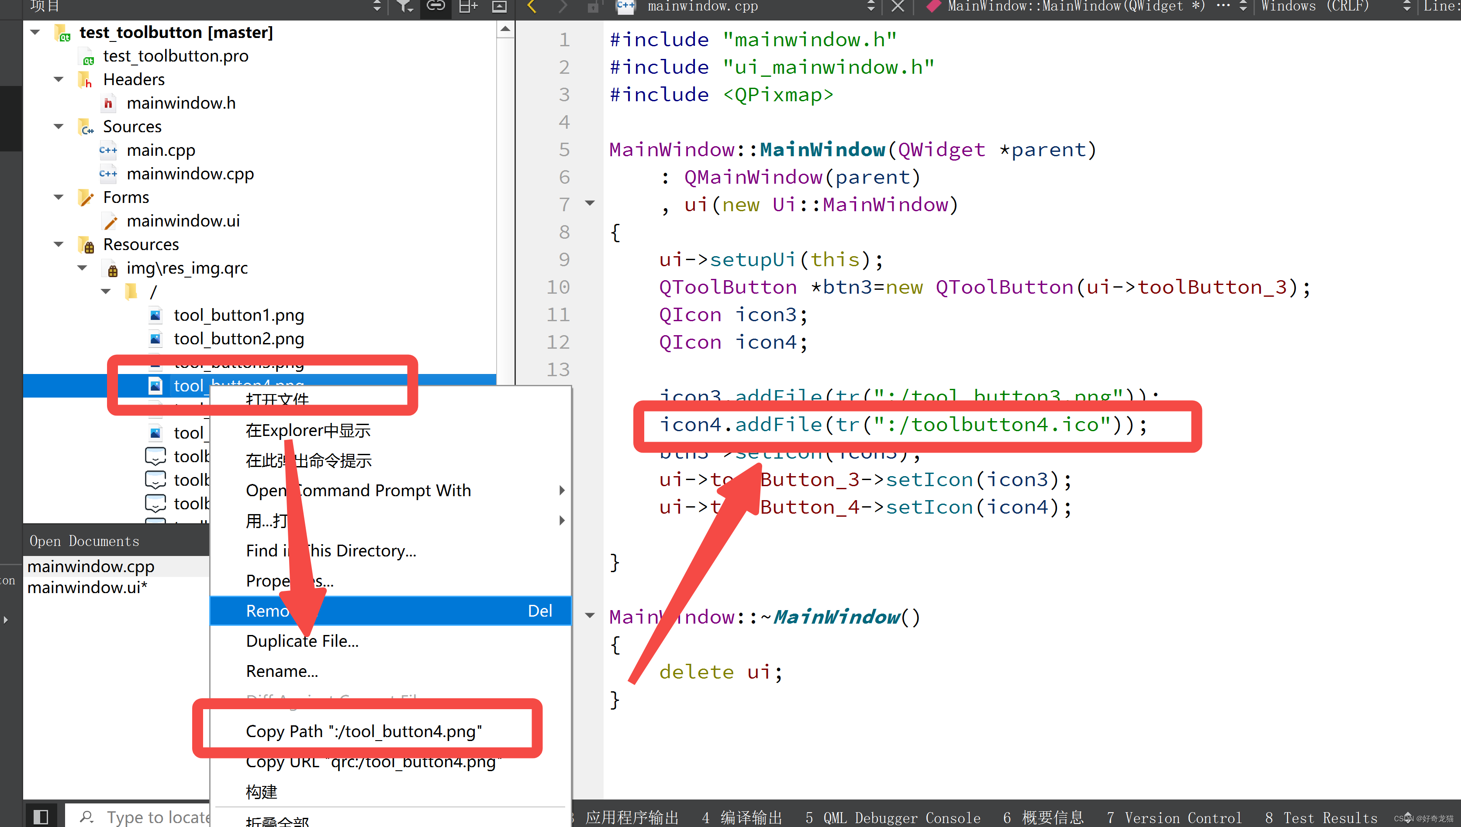The height and width of the screenshot is (827, 1461).
Task: Open the Open Command Prompt With submenu
Action: (x=390, y=491)
